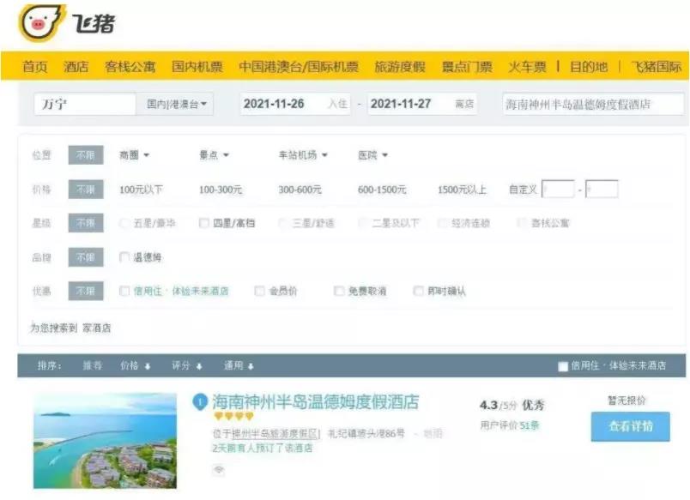Open 客栈公寓 in the yellow navigation bar

(x=130, y=66)
